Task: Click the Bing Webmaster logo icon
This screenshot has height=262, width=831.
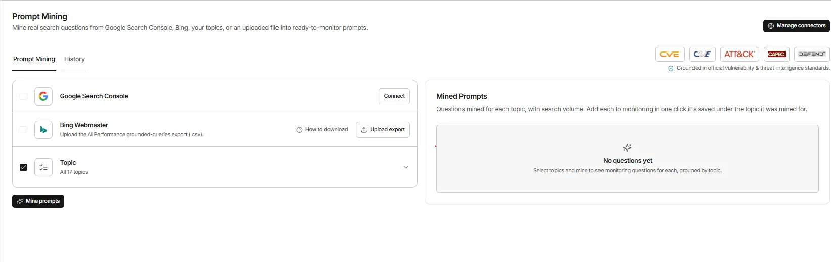Action: pos(43,130)
